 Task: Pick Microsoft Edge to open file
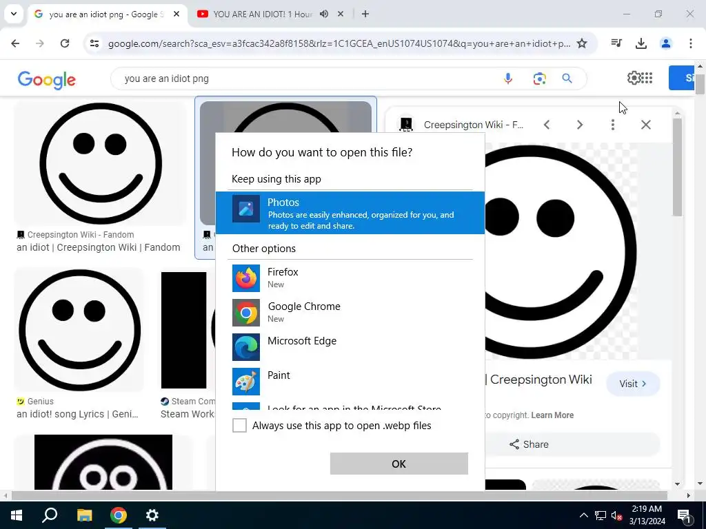pos(350,347)
